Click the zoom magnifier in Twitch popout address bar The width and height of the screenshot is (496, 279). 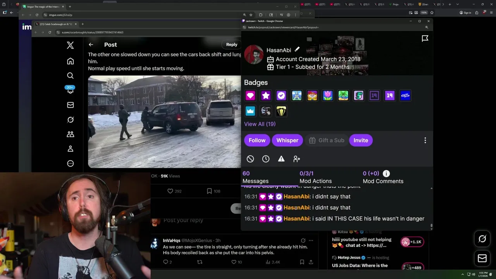(427, 28)
